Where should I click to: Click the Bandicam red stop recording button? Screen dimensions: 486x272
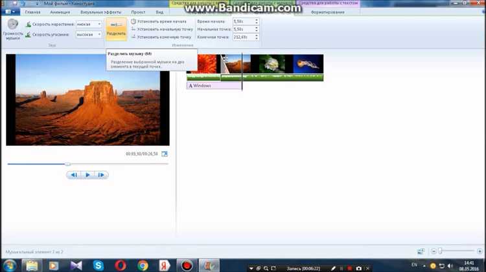[x=350, y=268]
